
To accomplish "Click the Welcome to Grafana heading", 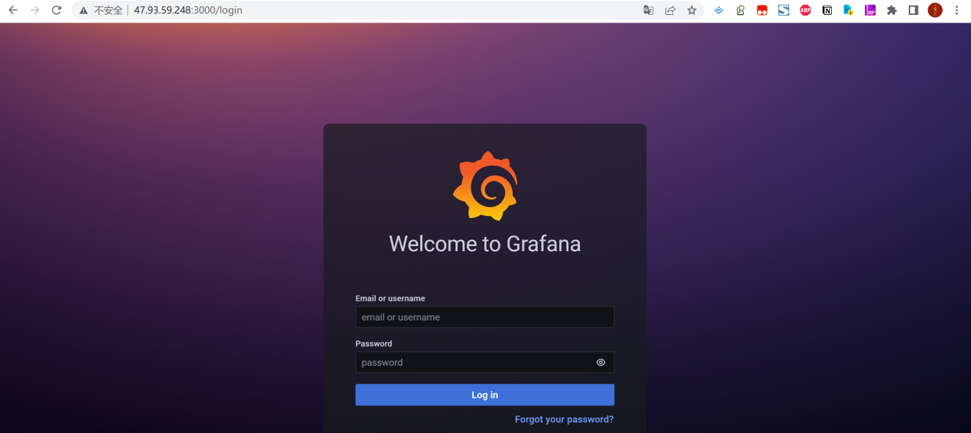I will click(485, 243).
